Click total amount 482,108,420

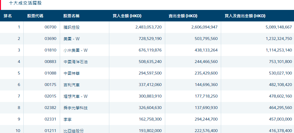tap(281, 85)
